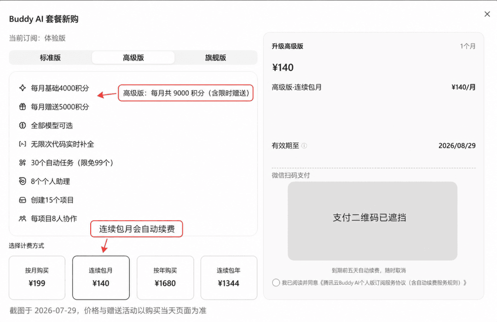
Task: Tick the subscription agreement consent radio button
Action: pos(276,283)
